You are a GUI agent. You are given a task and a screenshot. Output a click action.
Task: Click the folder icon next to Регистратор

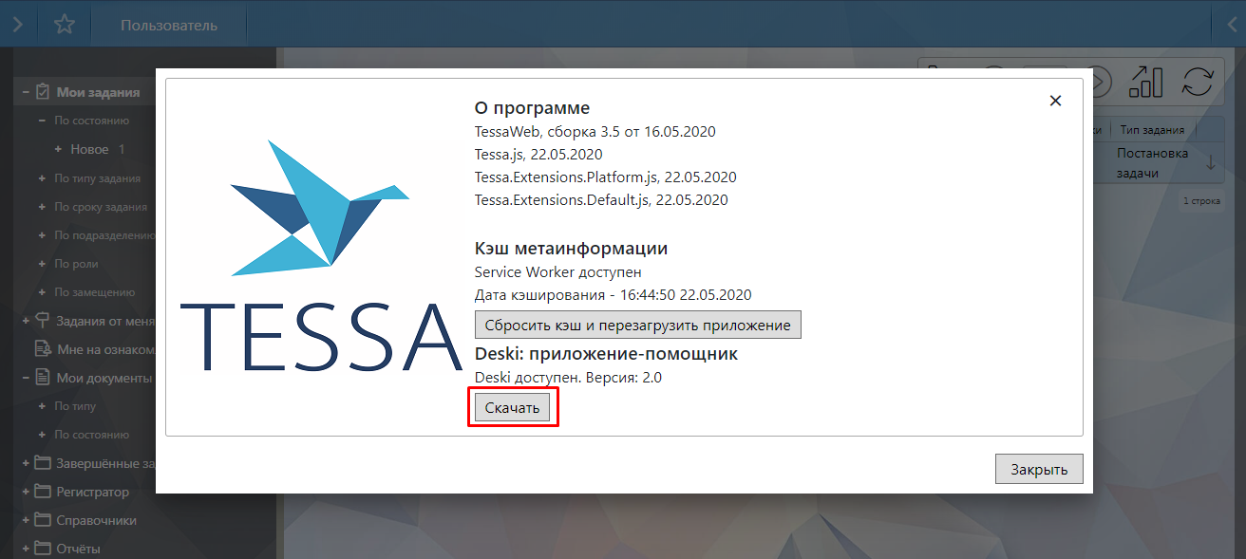click(43, 492)
